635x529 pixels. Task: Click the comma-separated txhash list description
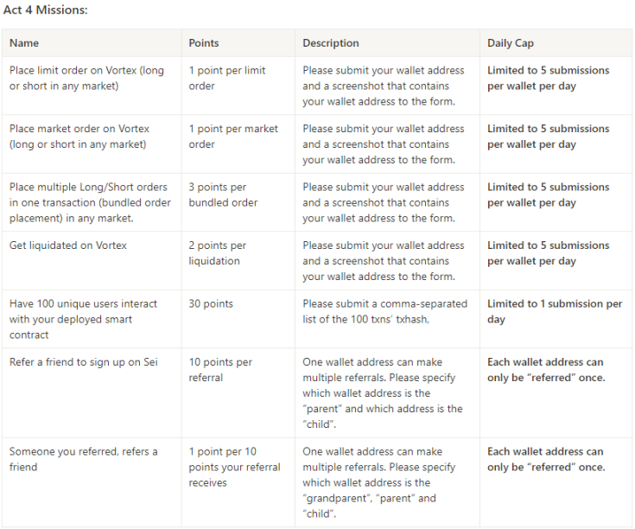coord(384,311)
